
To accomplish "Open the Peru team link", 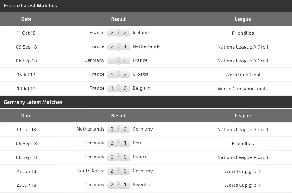I will point(138,143).
